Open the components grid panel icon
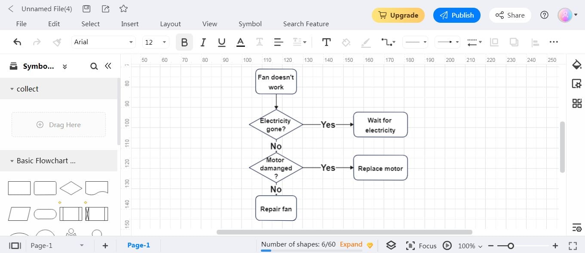Screen dimensions: 585x253 pos(577,103)
